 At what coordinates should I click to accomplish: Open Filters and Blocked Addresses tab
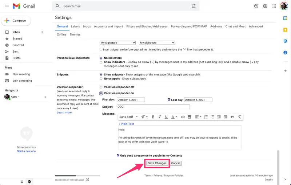[x=147, y=26]
